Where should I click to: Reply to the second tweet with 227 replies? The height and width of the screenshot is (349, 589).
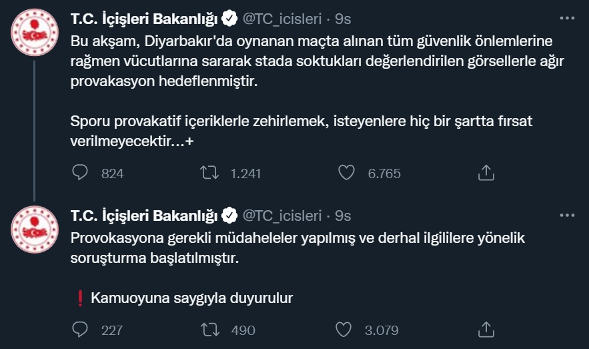pyautogui.click(x=79, y=330)
